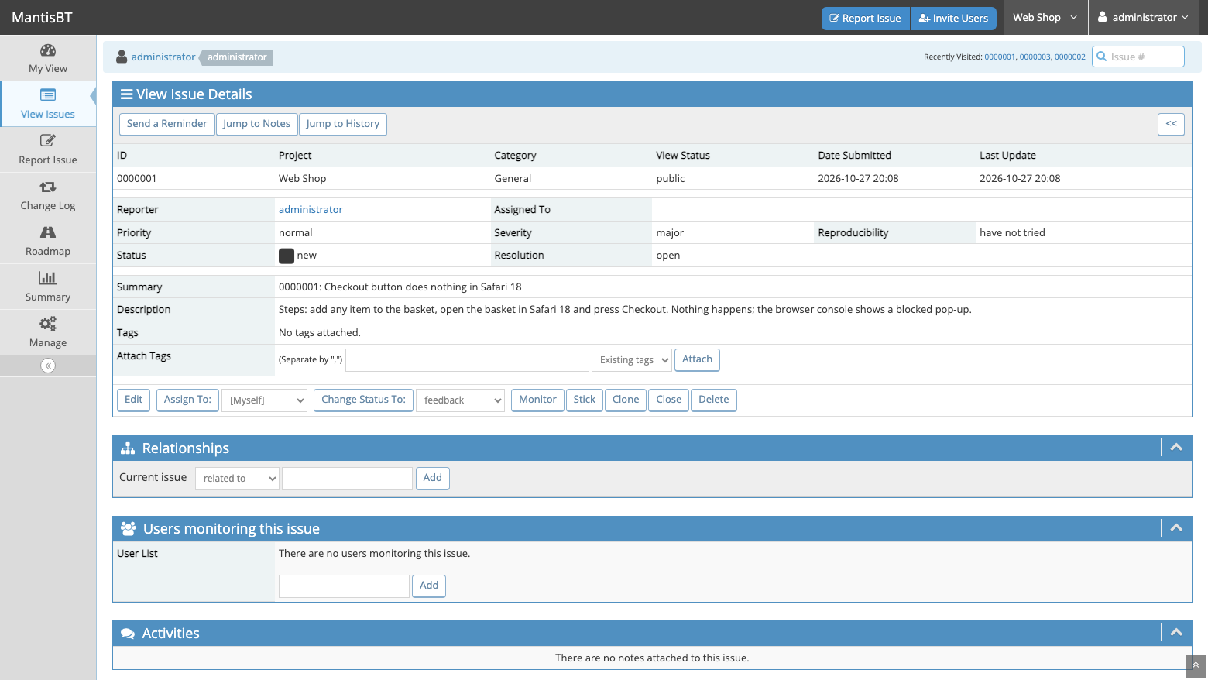Click the MantisBT logo text
1208x680 pixels.
(x=42, y=17)
